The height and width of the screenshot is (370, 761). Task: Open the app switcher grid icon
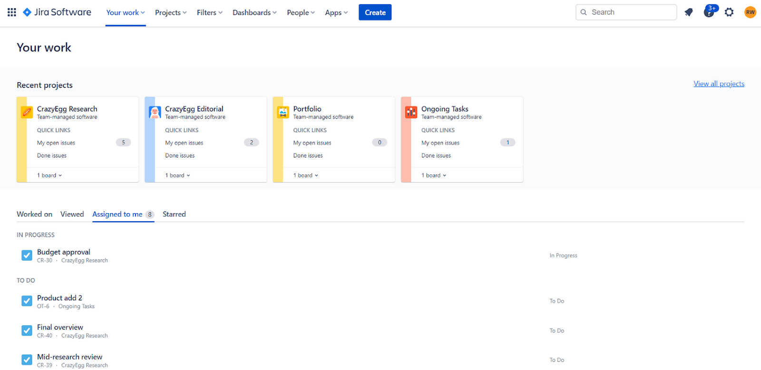12,12
